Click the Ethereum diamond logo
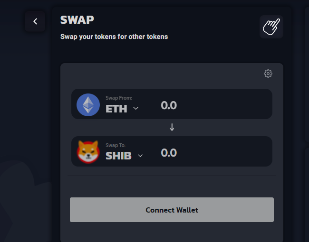This screenshot has width=309, height=242. (x=88, y=105)
